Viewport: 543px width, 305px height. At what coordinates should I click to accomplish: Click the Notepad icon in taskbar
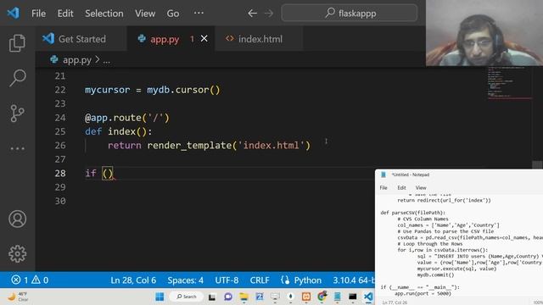[338, 297]
